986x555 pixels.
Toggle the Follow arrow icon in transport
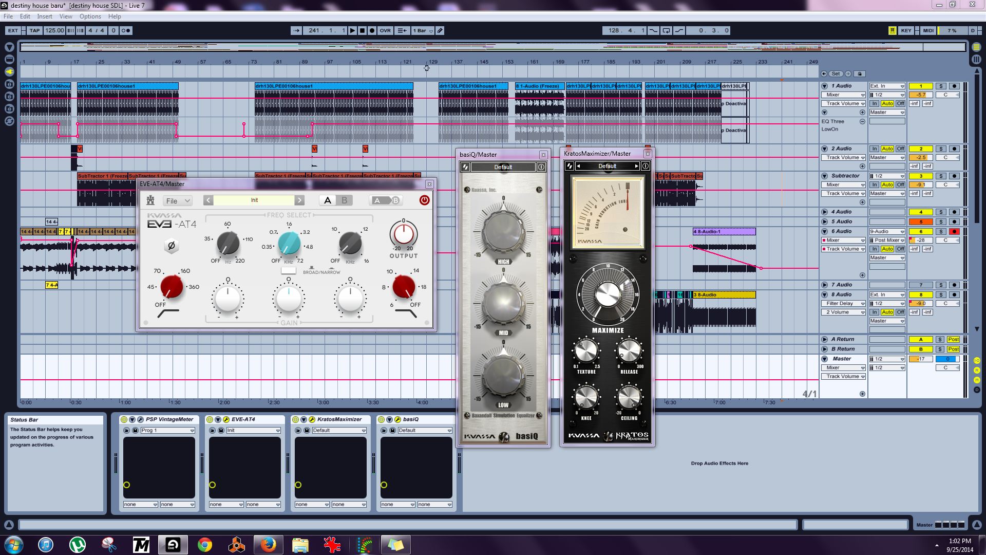tap(296, 30)
